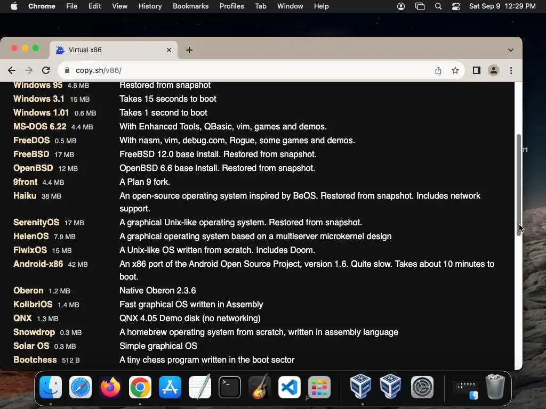Launch Visual Studio Code from dock
546x409 pixels.
click(290, 387)
